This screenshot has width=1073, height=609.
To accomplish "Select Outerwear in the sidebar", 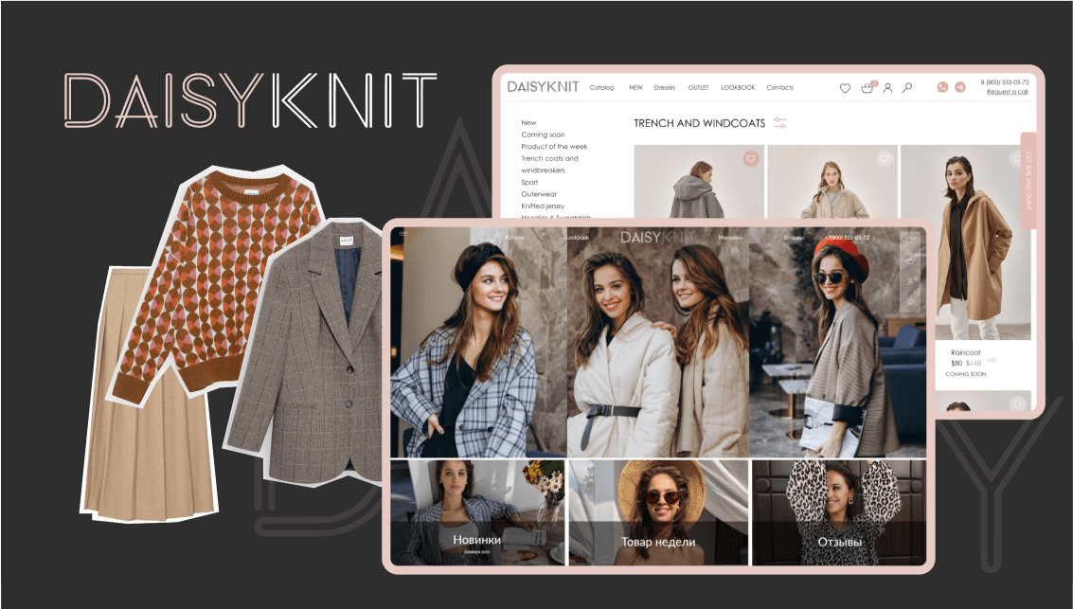I will [x=539, y=194].
